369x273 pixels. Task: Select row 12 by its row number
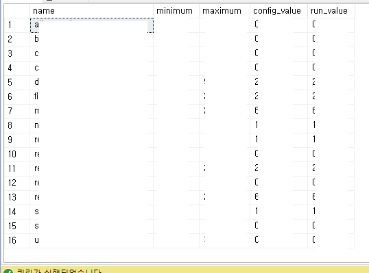(x=17, y=183)
